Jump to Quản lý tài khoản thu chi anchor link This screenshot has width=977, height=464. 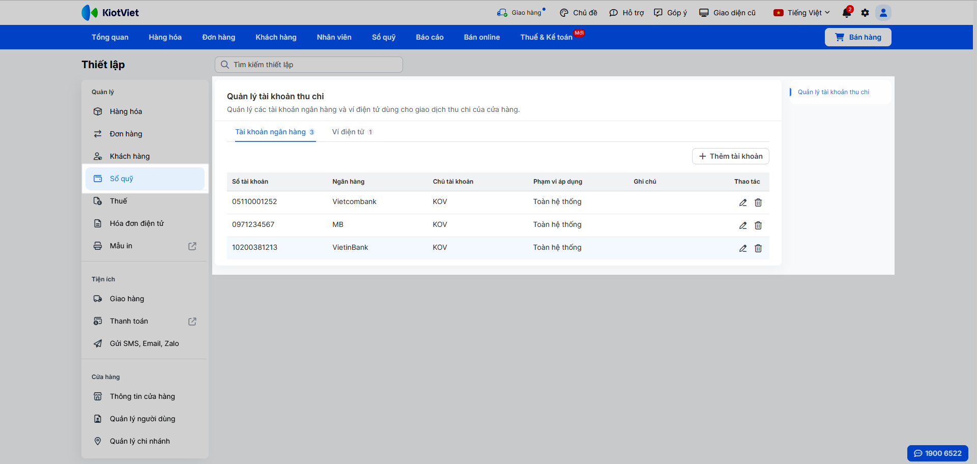[x=834, y=92]
